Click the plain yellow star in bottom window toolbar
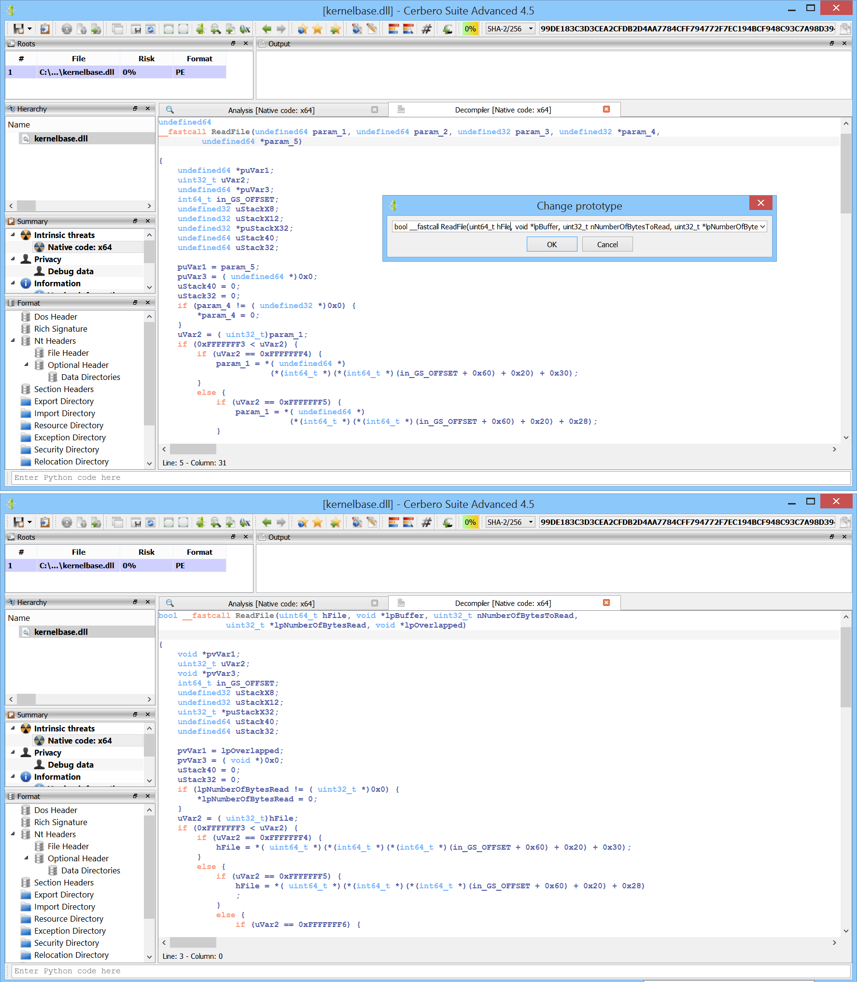Viewport: 857px width, 982px height. click(317, 522)
